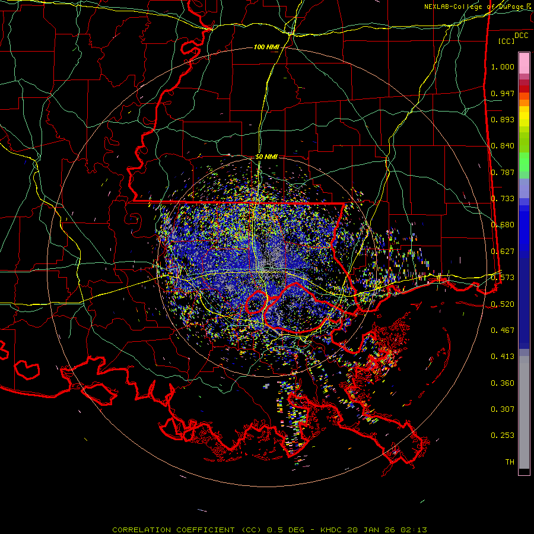
Task: Click the KHDC station identifier
Action: [332, 530]
